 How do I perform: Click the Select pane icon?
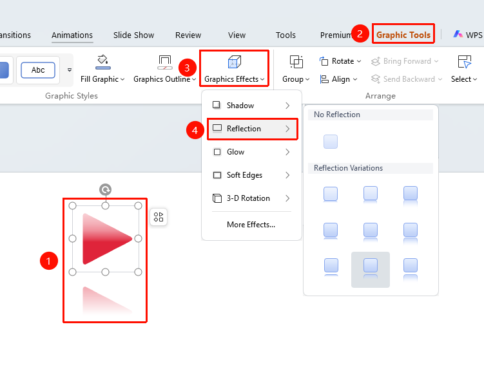(465, 62)
